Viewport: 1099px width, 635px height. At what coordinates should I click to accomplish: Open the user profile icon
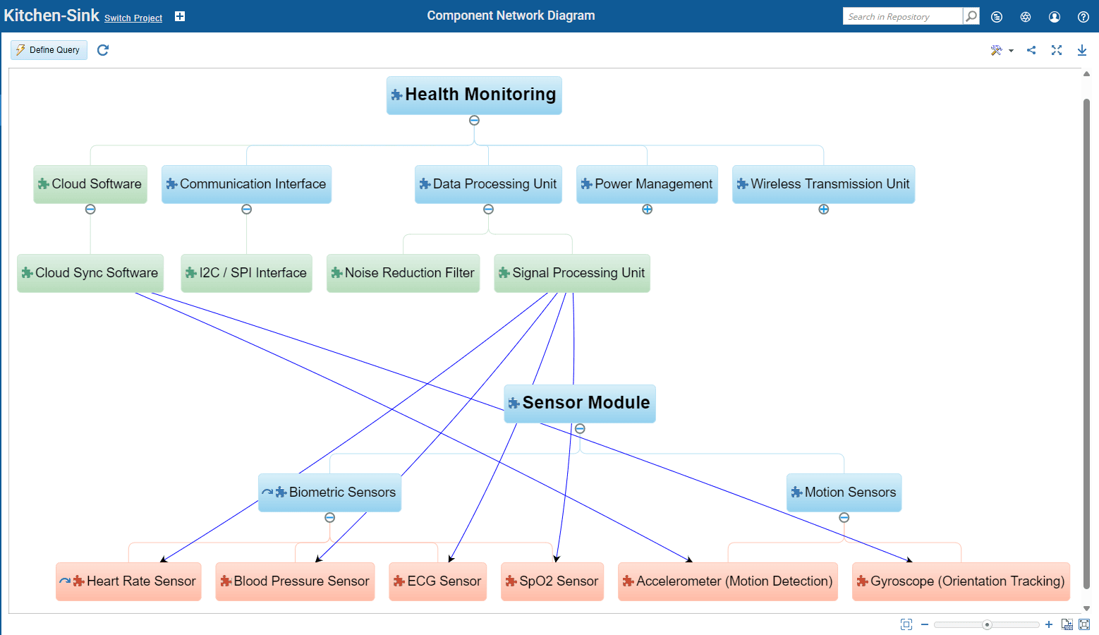pyautogui.click(x=1055, y=17)
